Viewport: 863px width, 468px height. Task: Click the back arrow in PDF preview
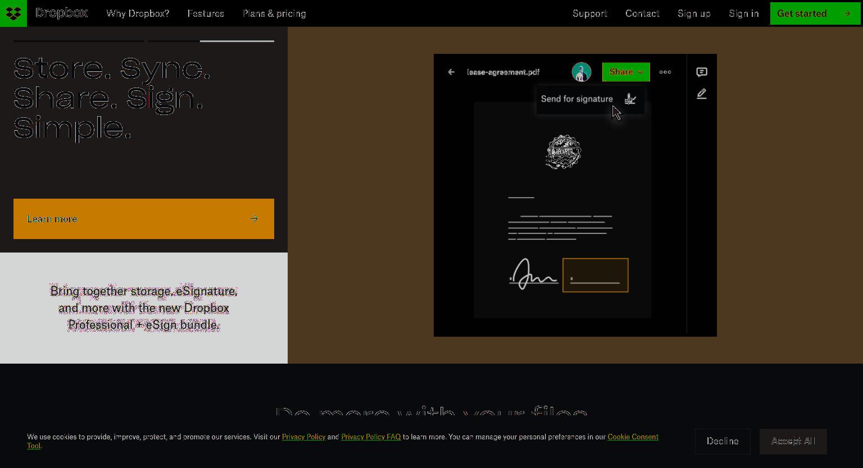451,72
